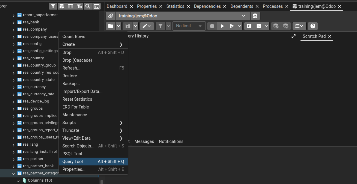Click the Open File folder icon
The height and width of the screenshot is (184, 357).
111,26
